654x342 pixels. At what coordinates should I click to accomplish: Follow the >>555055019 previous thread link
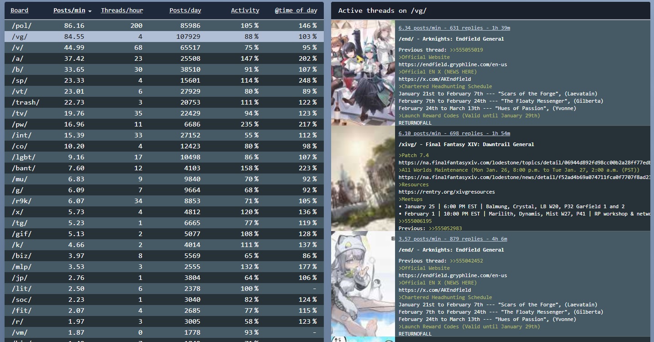click(466, 50)
